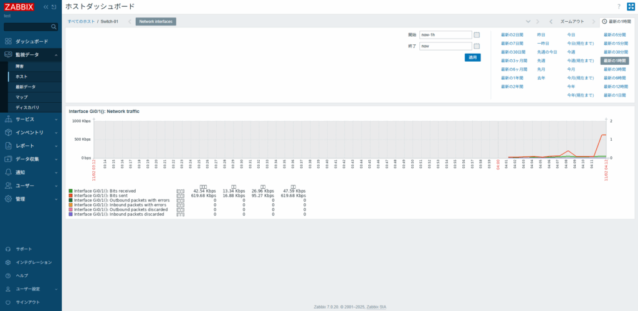Click the すべてのホスト breadcrumb link
The height and width of the screenshot is (311, 638).
(82, 21)
